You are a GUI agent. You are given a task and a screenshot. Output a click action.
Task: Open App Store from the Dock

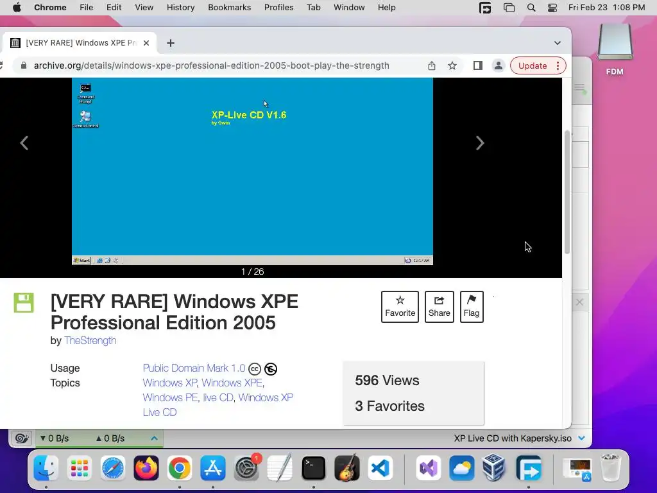pos(213,468)
